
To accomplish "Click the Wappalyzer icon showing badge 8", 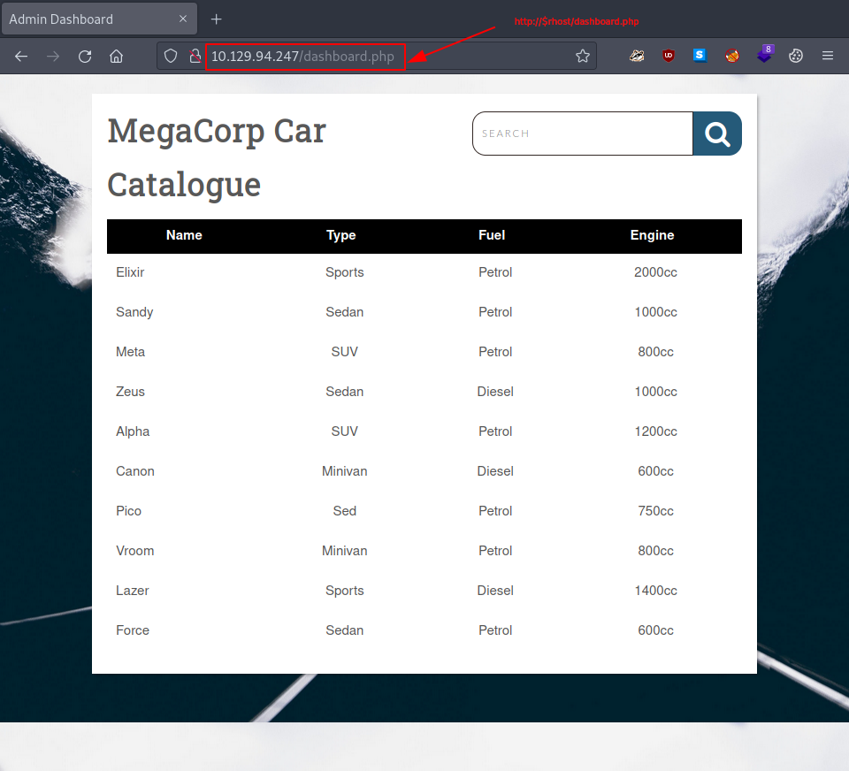I will tap(764, 55).
